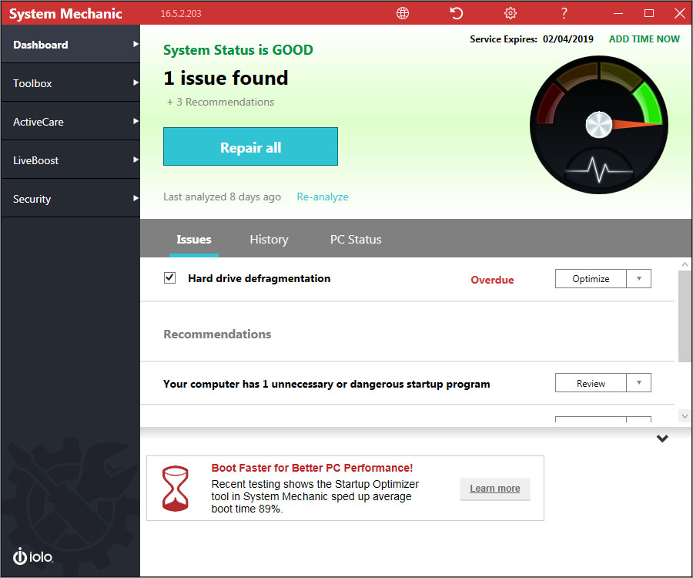Collapse the promo banner with the chevron
The image size is (693, 578).
click(662, 438)
